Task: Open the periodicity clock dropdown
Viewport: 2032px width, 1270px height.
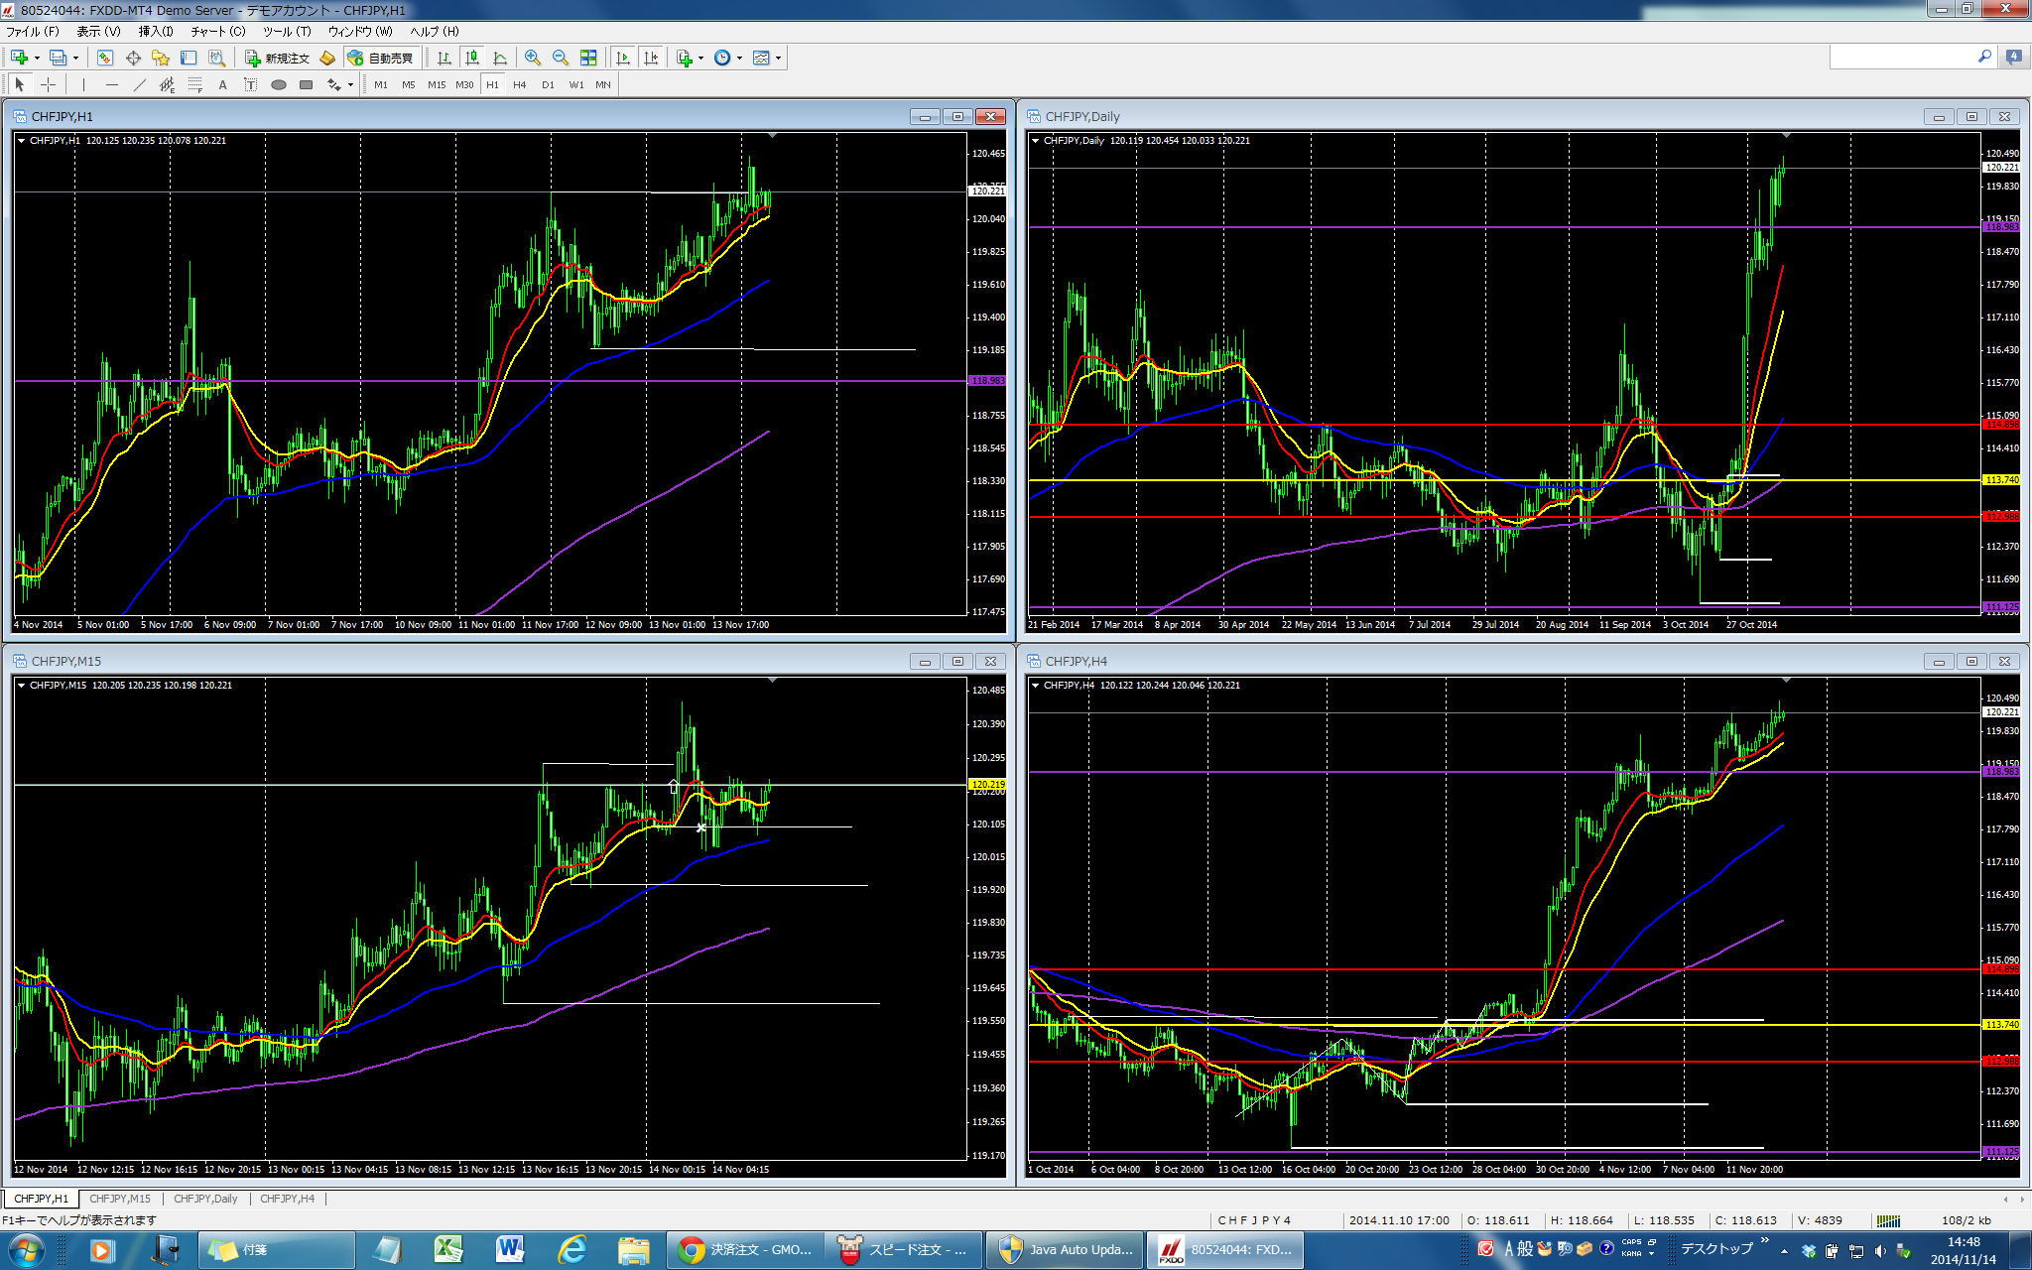Action: coord(739,58)
